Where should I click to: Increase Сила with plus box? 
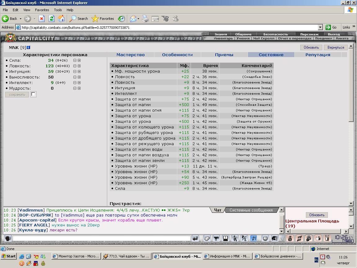[x=79, y=60]
